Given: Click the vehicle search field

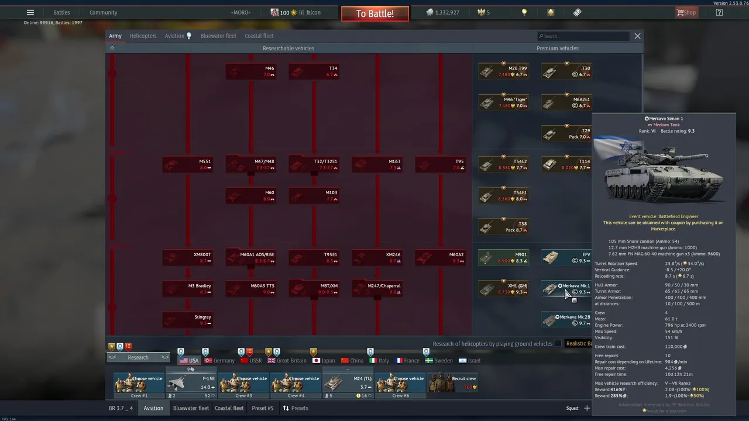Looking at the screenshot, I should (x=583, y=36).
